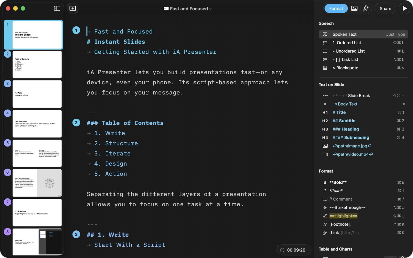
Task: Click 'Getting Started with iA Presenter' line
Action: click(155, 52)
